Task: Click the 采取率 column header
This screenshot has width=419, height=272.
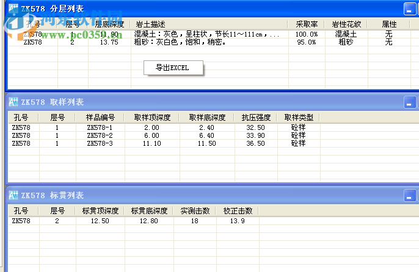Action: (x=307, y=24)
